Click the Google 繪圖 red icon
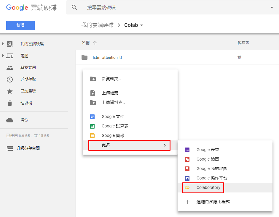Viewport: 279px width, 217px height. [187, 159]
